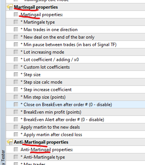Select BreakEven Alert after order row
Screen dimensions: 145x165
75,120
